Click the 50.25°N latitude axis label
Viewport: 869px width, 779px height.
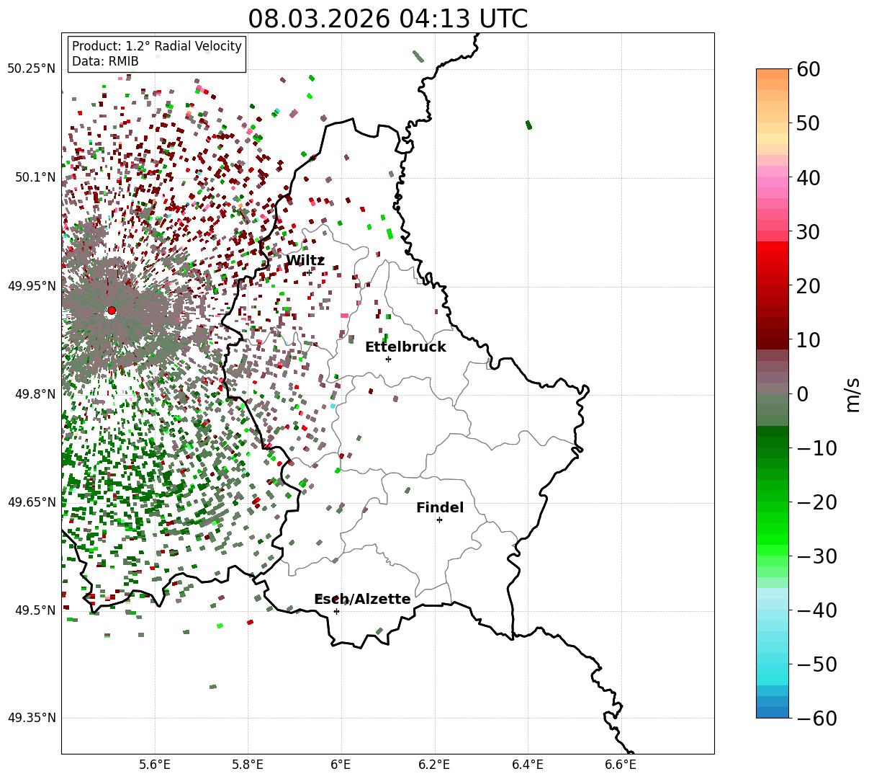31,68
